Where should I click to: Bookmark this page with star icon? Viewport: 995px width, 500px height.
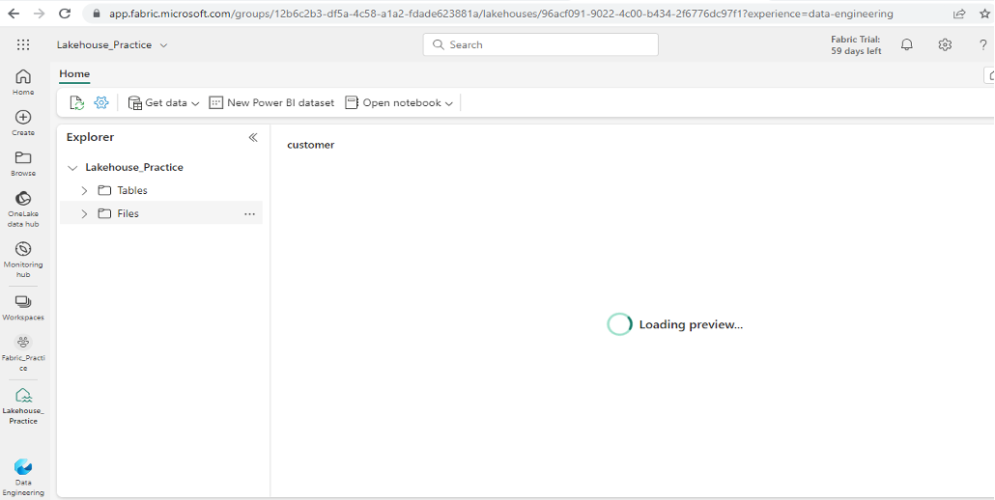click(984, 14)
